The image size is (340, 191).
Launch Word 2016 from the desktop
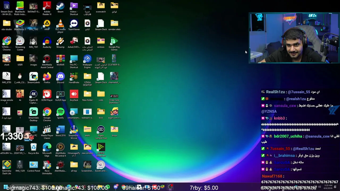click(60, 131)
